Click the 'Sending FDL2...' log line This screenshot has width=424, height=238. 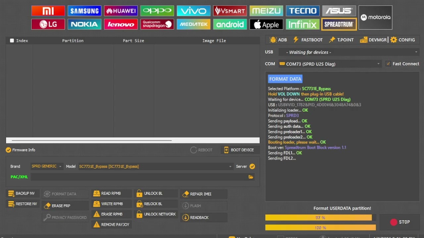click(x=282, y=158)
